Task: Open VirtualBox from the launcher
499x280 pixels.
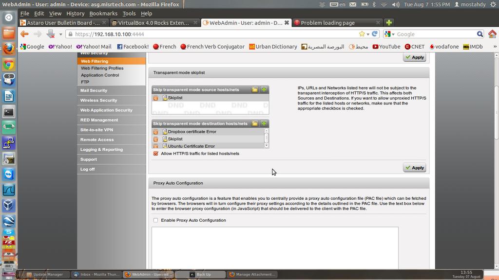Action: [x=9, y=206]
